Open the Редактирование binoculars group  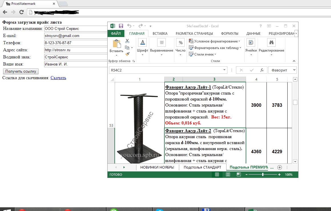coord(271,47)
